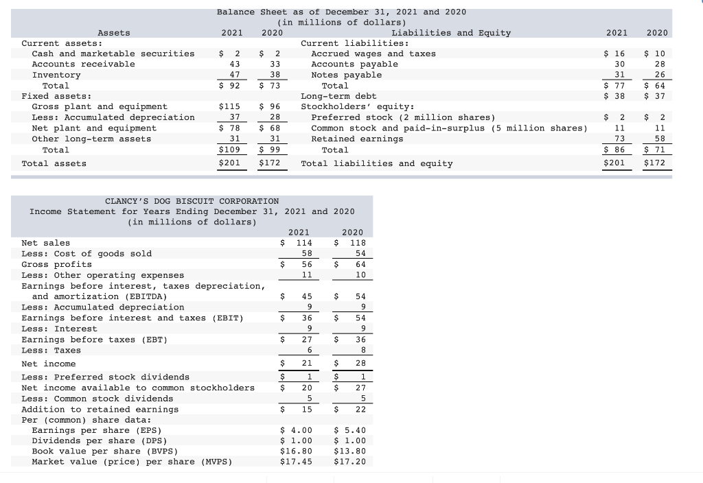Click the 'Net income' row label
This screenshot has width=703, height=483.
49,364
